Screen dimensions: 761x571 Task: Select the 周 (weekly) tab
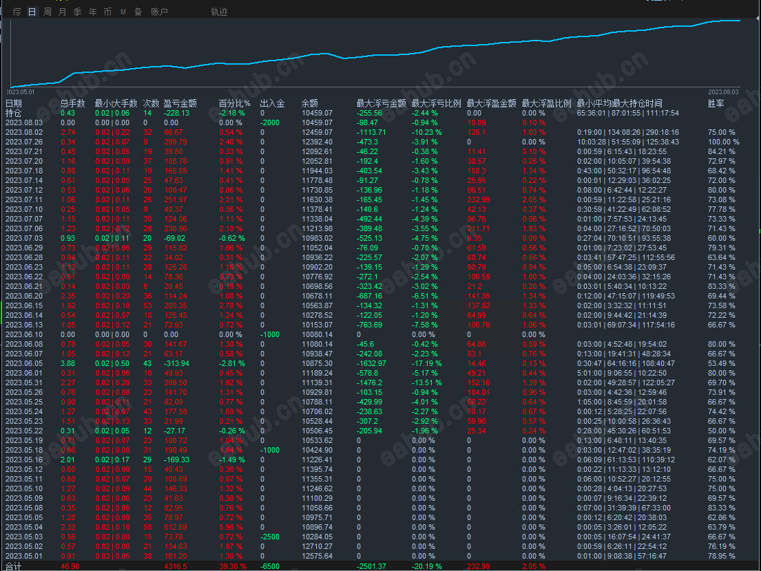point(48,12)
